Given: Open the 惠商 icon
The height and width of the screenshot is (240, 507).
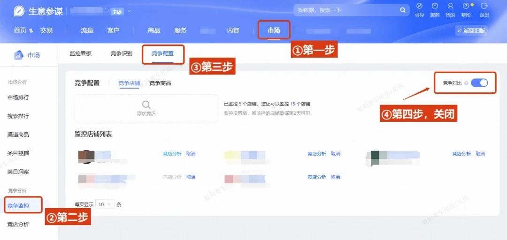Looking at the screenshot, I should pyautogui.click(x=435, y=6).
